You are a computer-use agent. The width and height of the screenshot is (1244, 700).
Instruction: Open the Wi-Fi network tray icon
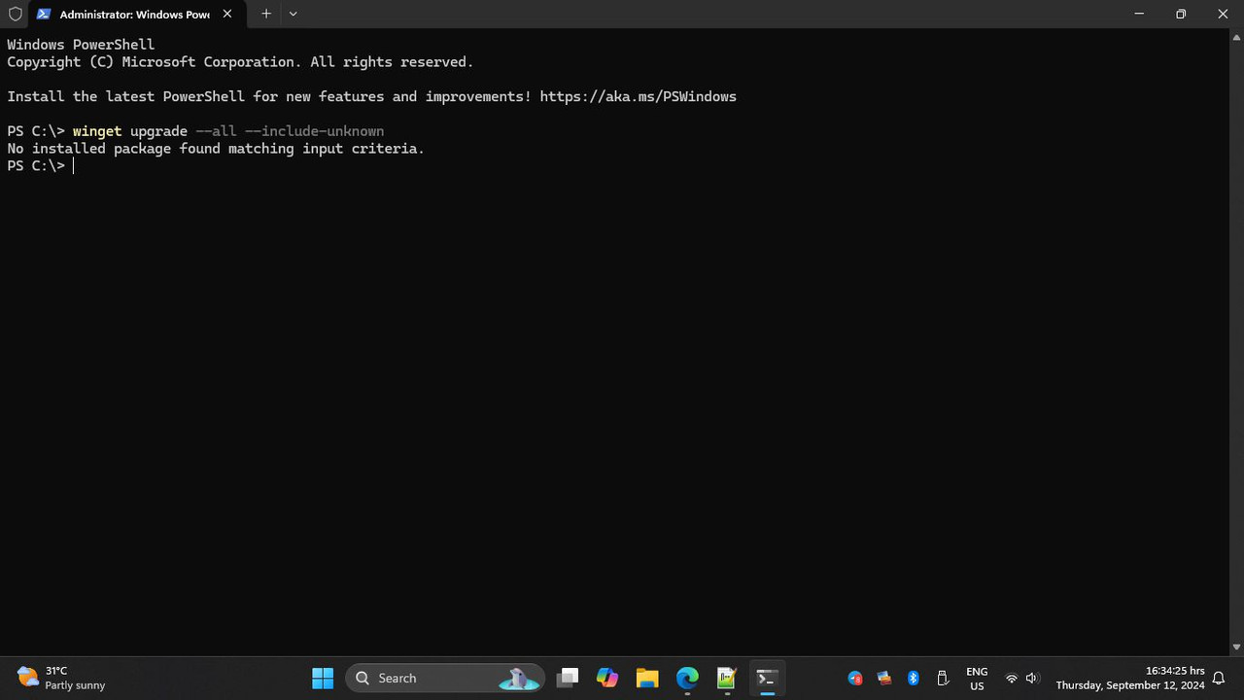click(1012, 679)
